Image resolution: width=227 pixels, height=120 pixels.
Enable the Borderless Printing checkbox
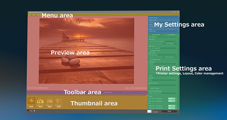click(150, 50)
